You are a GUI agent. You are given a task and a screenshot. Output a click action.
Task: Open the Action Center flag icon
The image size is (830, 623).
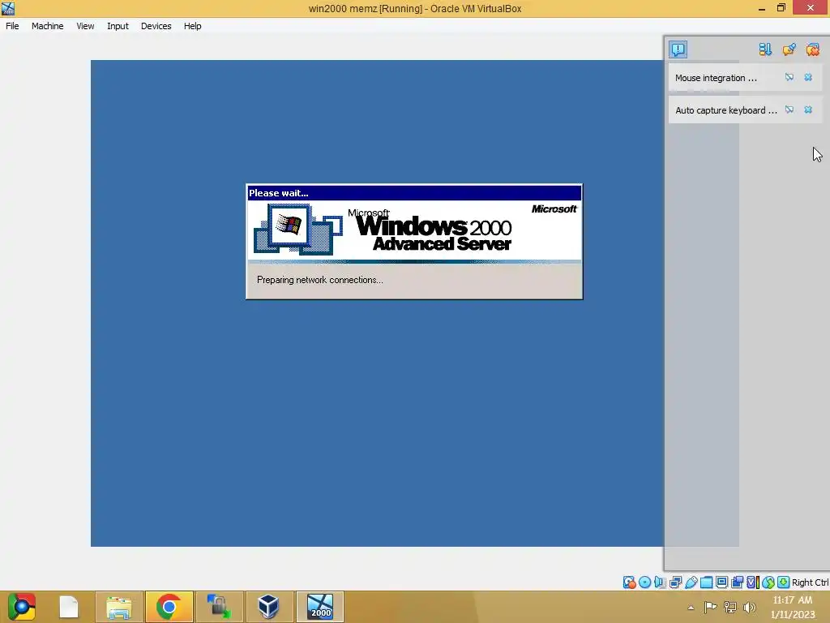point(710,607)
